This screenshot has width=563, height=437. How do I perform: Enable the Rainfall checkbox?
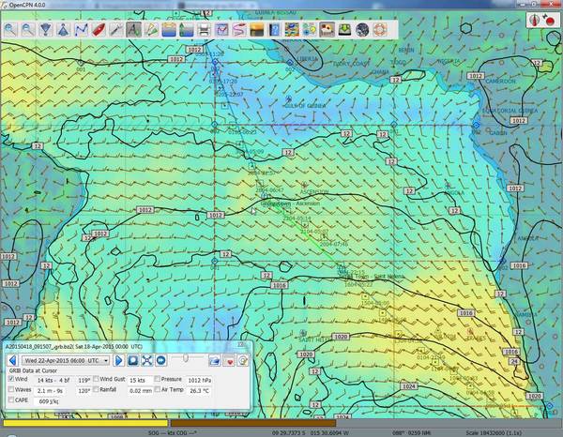pyautogui.click(x=96, y=389)
